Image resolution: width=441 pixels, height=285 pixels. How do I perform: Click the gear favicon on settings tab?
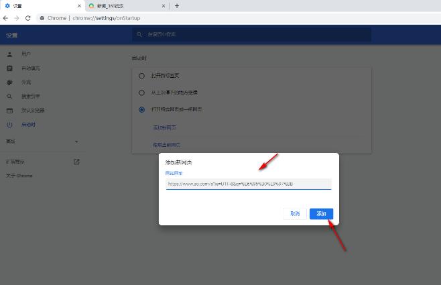click(x=7, y=6)
